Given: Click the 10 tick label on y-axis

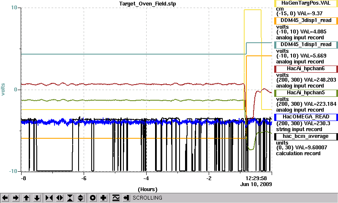Looking at the screenshot, I should pos(14,8).
